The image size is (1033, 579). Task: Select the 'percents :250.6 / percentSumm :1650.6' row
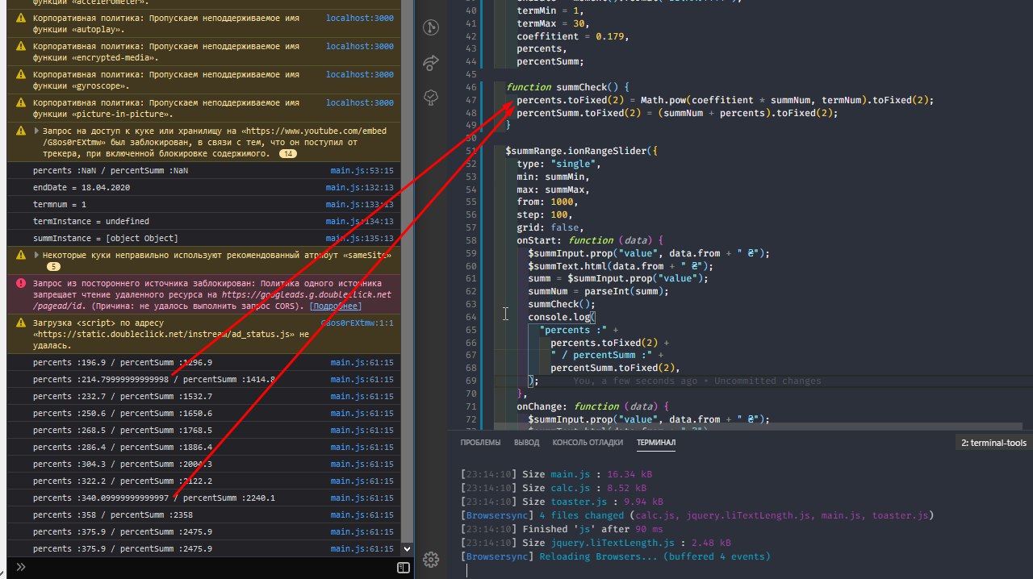[x=203, y=414]
